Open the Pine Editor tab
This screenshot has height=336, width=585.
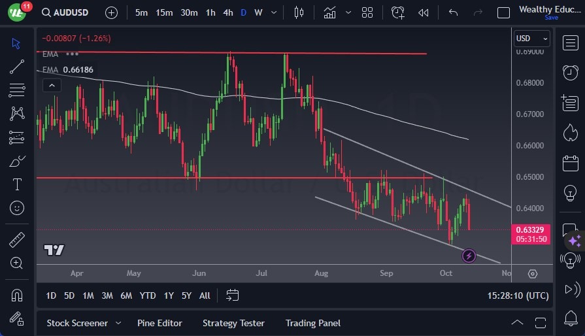(x=159, y=323)
